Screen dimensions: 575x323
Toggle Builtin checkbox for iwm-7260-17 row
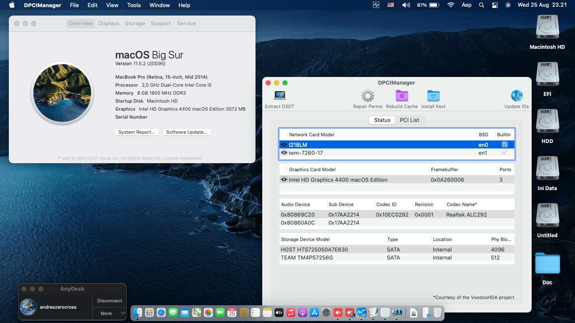point(504,153)
